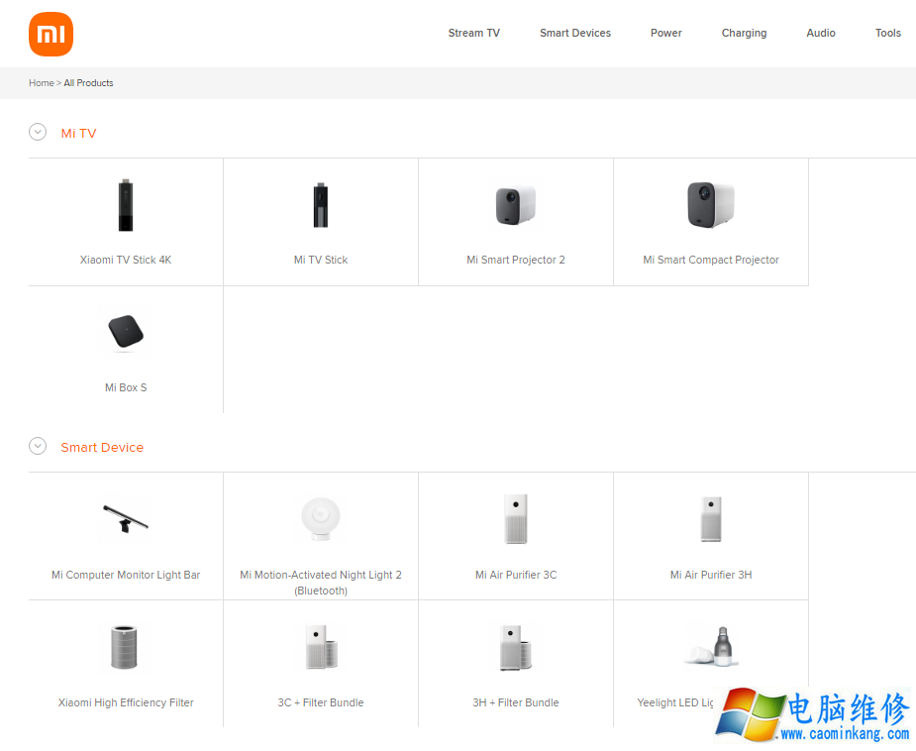Click the 3C + Filter Bundle link
Image resolution: width=916 pixels, height=751 pixels.
(321, 702)
